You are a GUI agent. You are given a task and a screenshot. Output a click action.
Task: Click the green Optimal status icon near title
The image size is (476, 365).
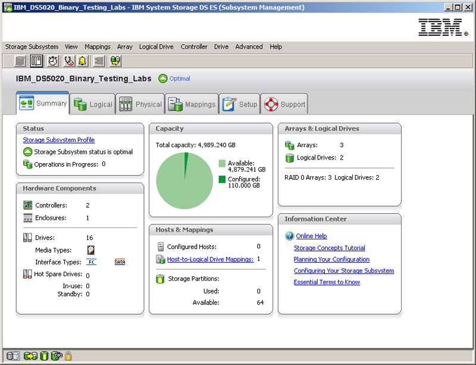pos(162,79)
